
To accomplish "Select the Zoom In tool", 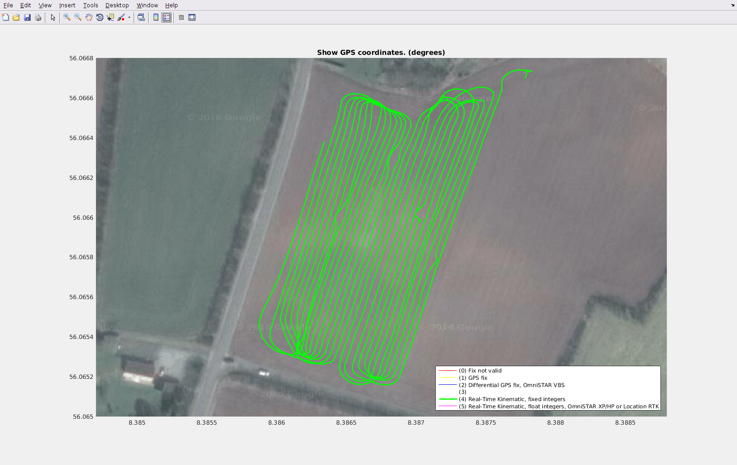I will (67, 17).
